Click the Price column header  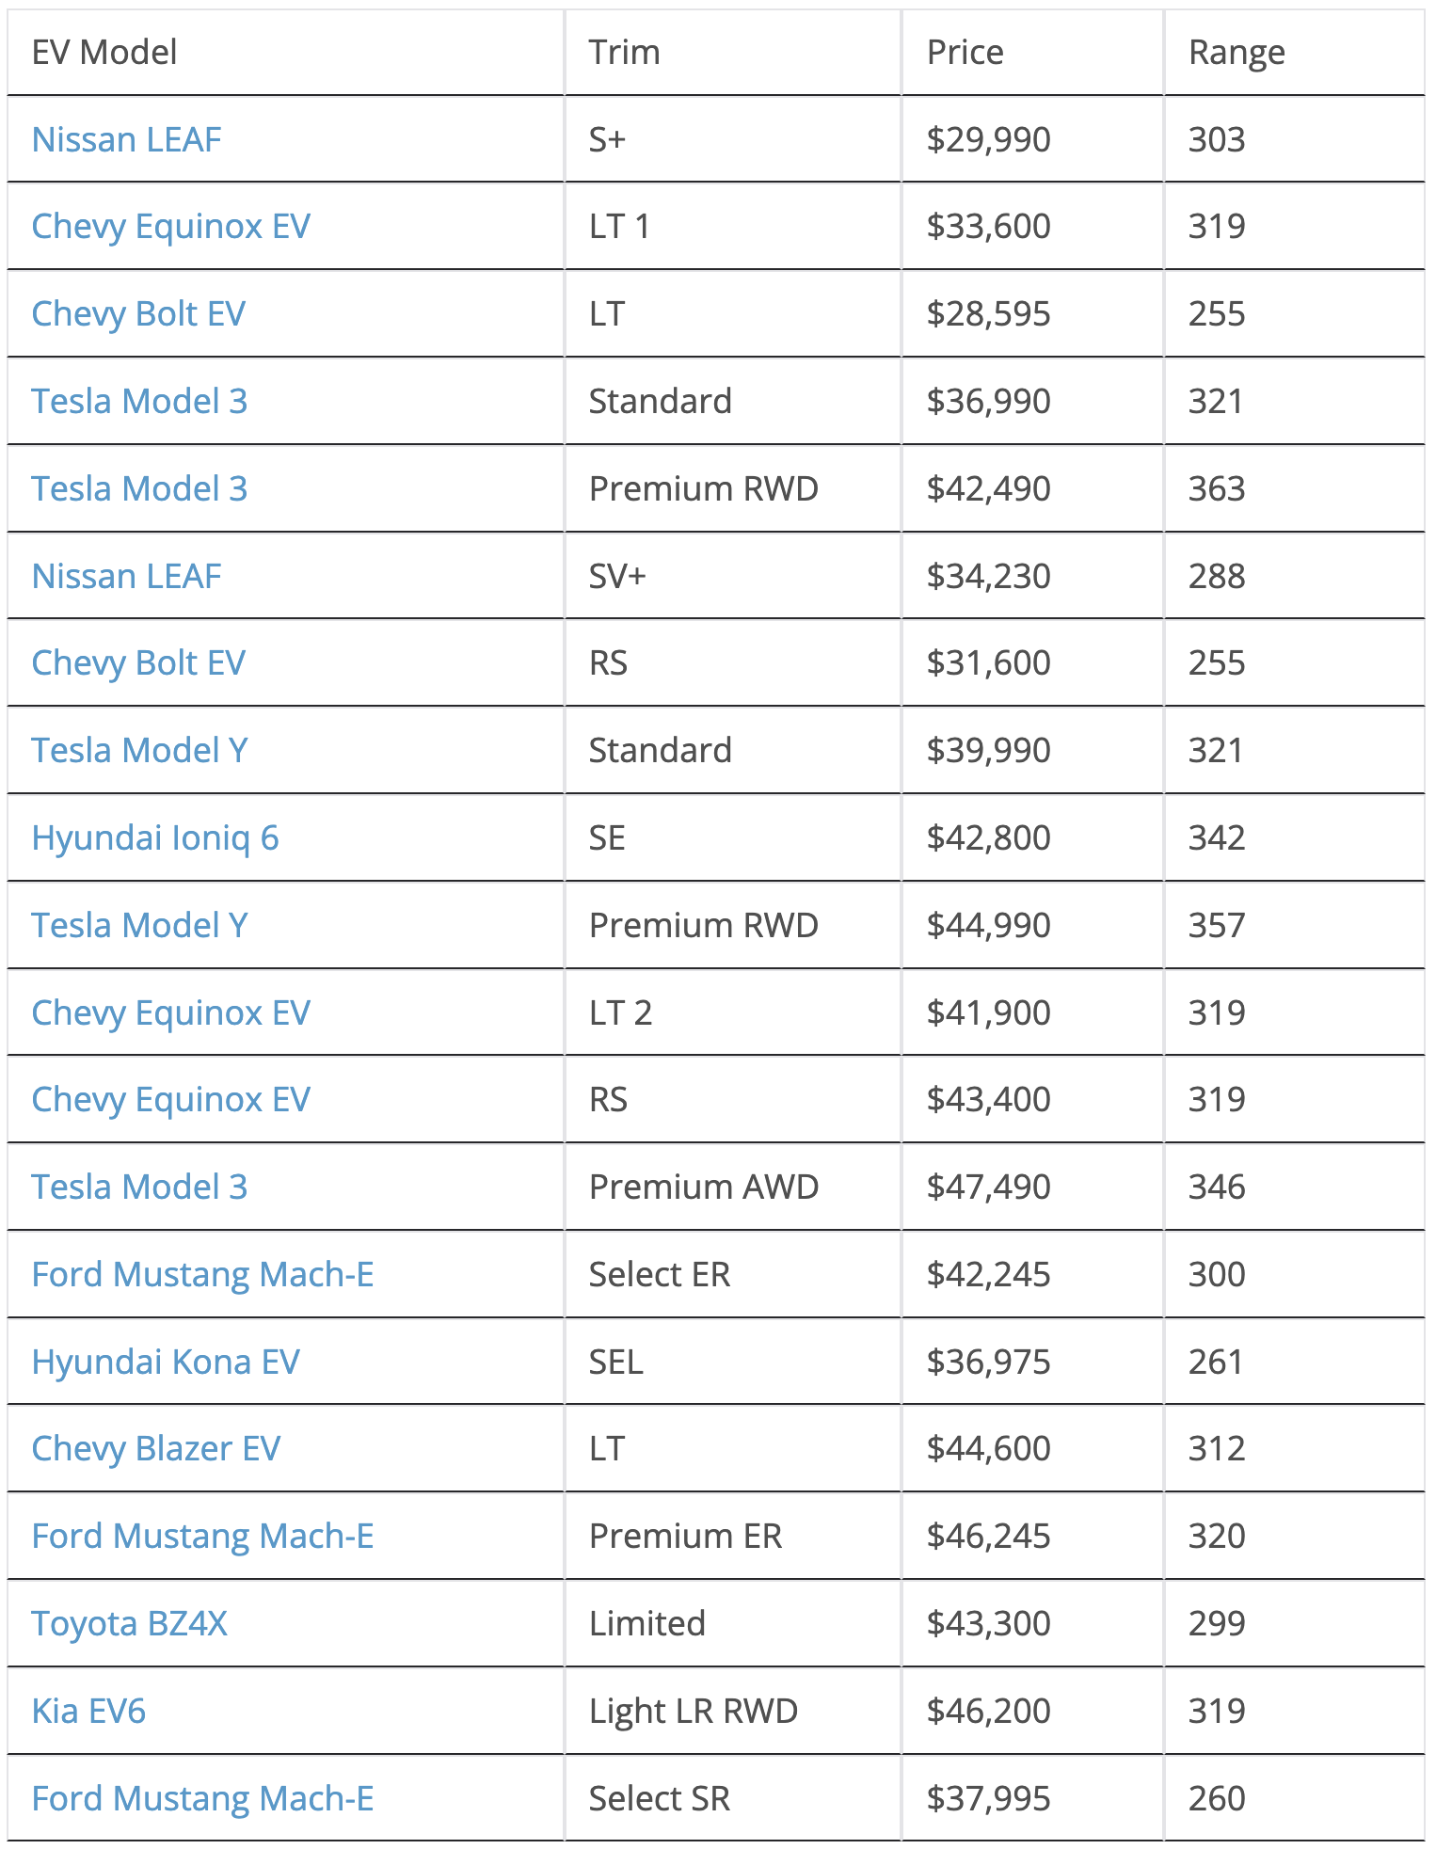coord(965,53)
